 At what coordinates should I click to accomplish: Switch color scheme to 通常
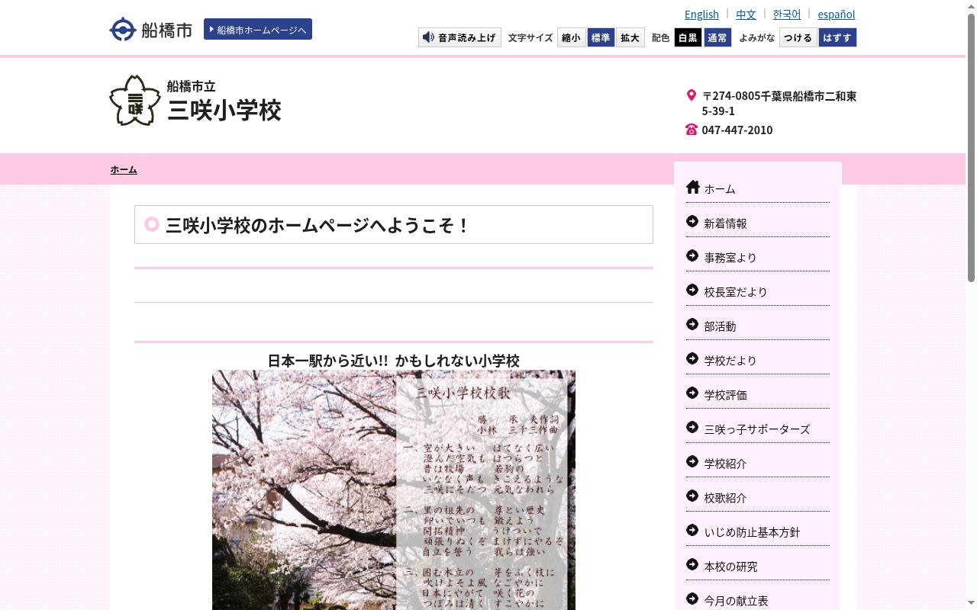coord(717,37)
